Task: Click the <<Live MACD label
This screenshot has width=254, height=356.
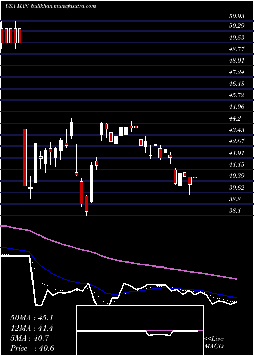Action: click(x=214, y=343)
